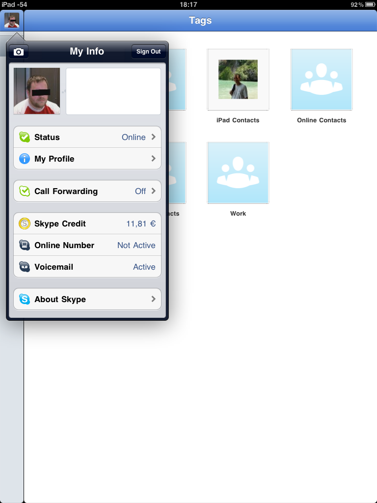This screenshot has width=377, height=503.
Task: Tap the camera icon in My Info
Action: (19, 52)
